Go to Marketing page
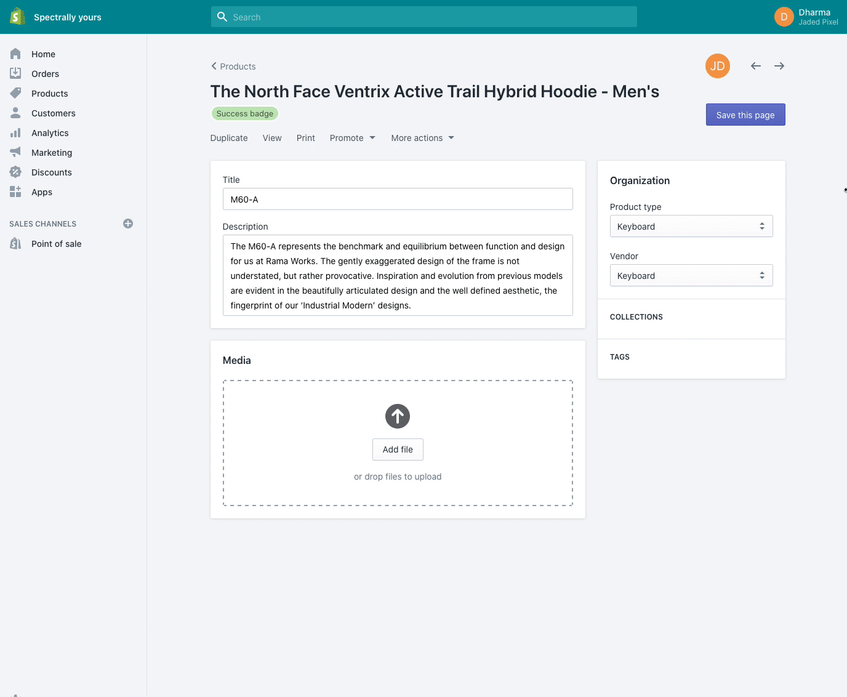 [x=52, y=153]
